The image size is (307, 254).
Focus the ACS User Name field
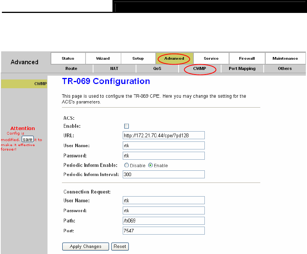pos(164,146)
